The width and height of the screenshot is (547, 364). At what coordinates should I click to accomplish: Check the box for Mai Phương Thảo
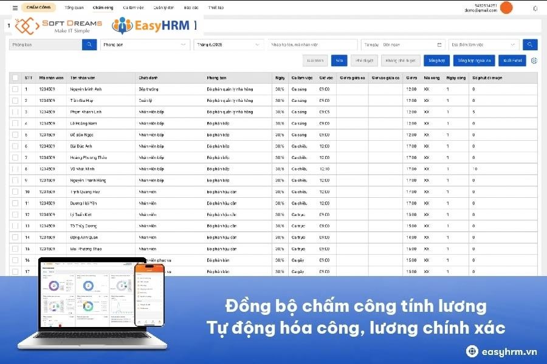click(15, 249)
